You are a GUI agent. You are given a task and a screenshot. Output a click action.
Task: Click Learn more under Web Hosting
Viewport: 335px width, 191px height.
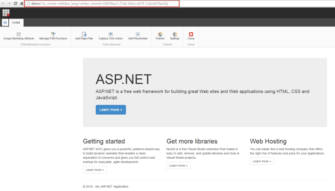tap(262, 161)
